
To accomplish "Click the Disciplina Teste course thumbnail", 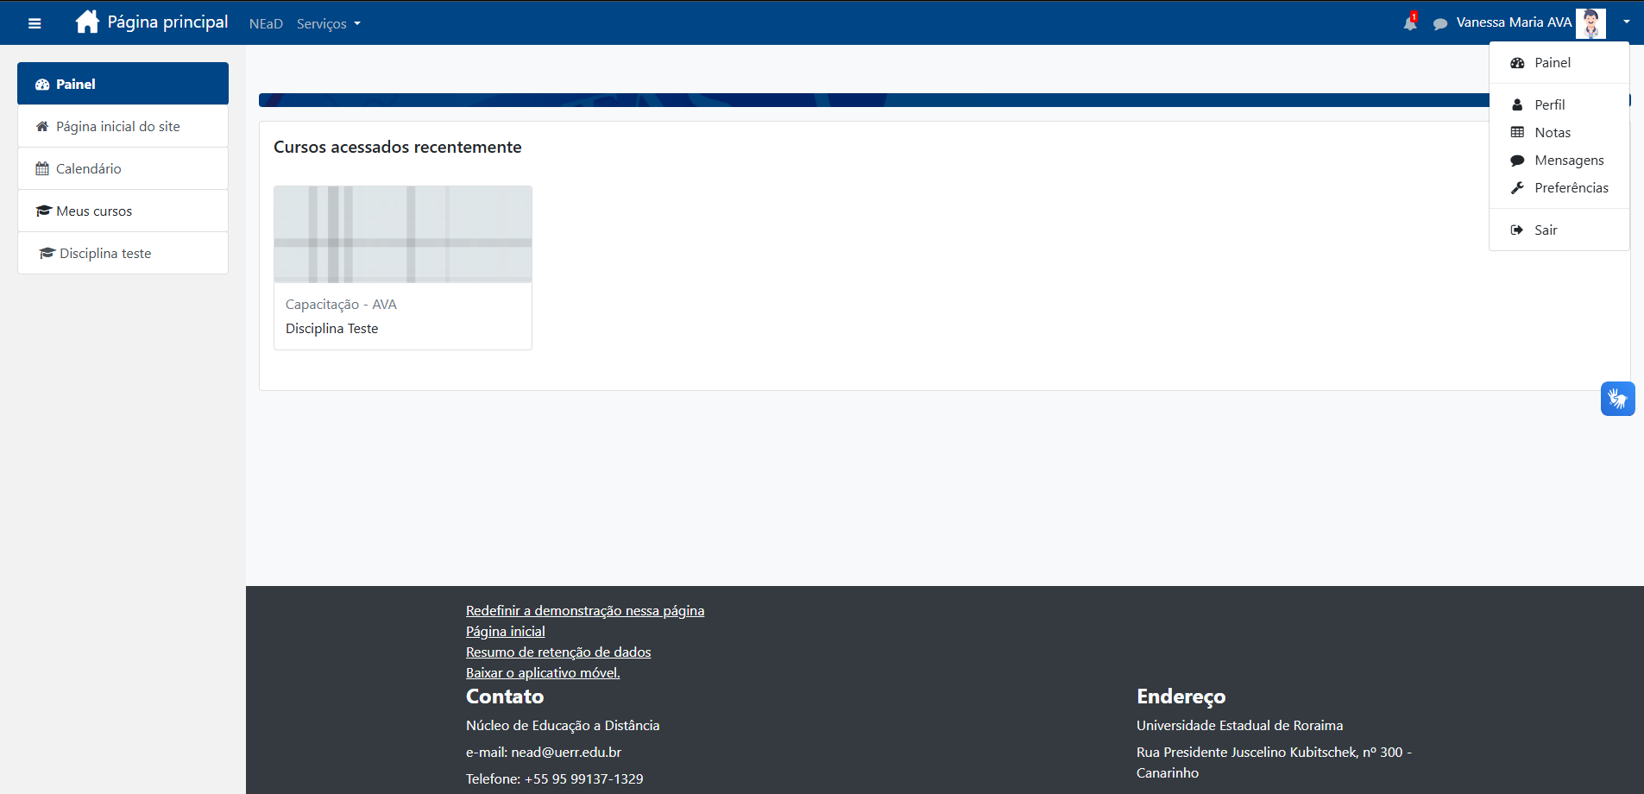I will [402, 234].
